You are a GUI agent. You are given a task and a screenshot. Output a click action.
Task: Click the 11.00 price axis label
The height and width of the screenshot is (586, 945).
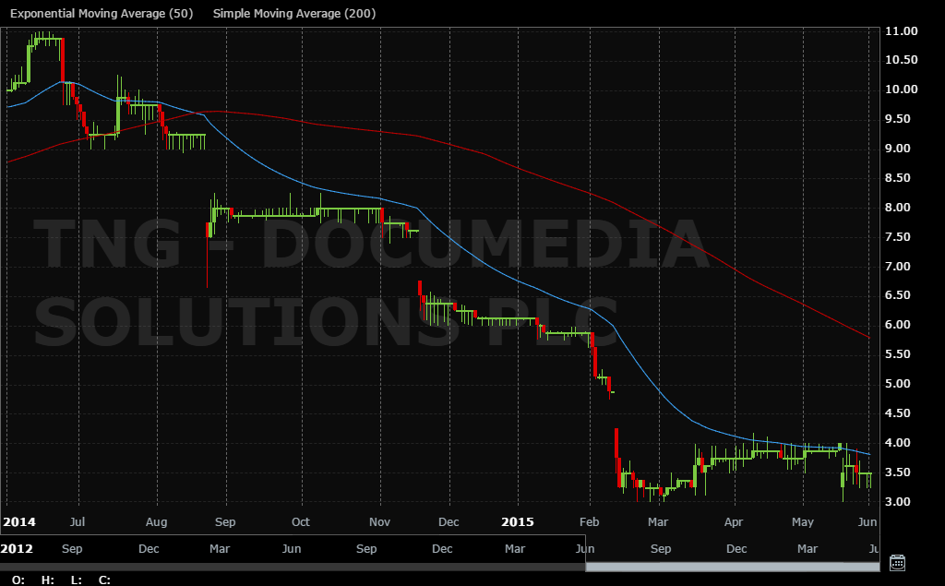coord(901,30)
